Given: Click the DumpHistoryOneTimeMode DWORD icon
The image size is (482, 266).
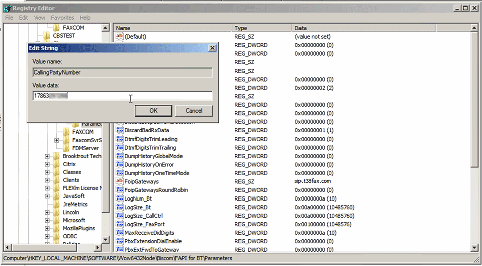Looking at the screenshot, I should (119, 173).
